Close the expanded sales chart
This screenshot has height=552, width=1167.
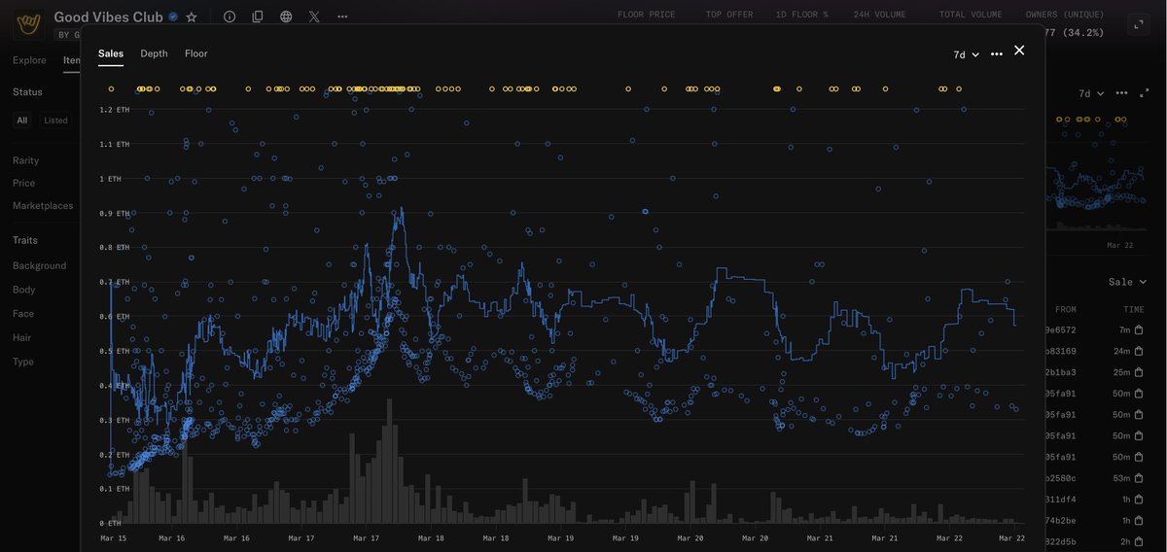coord(1019,51)
